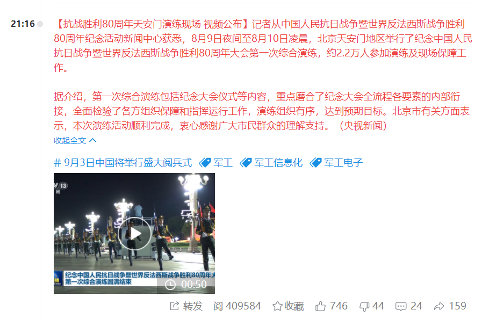Screen dimensions: 489x317
Task: Click the 转发 forward icon
Action: pyautogui.click(x=174, y=306)
